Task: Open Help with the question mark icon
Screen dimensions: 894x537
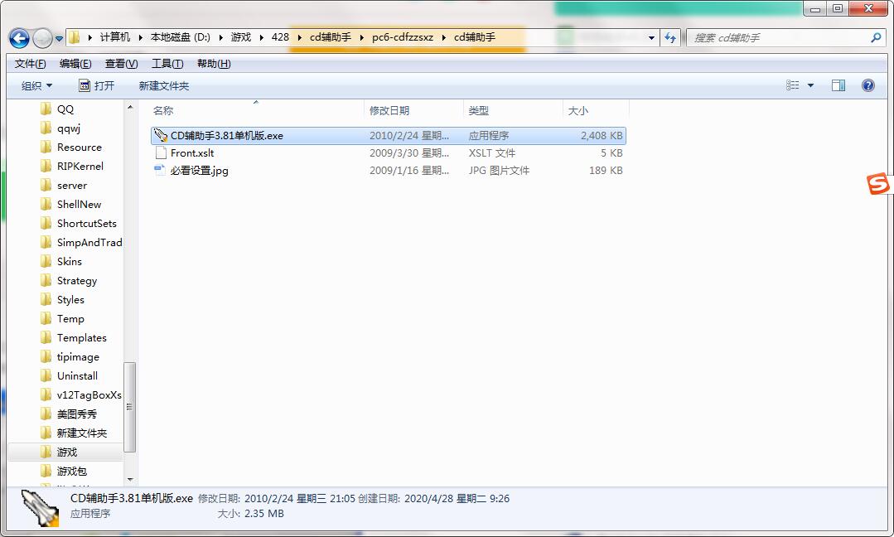Action: point(867,85)
